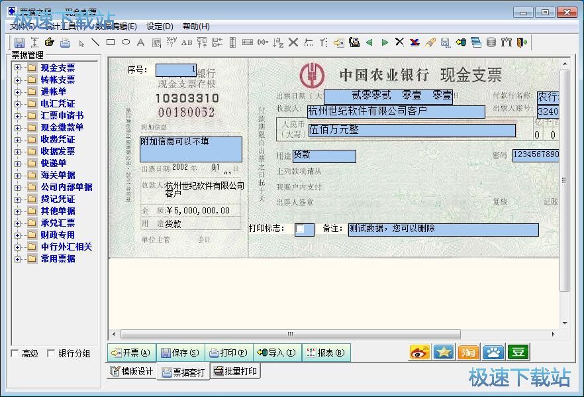
Task: Click the green previous record arrow
Action: 369,42
